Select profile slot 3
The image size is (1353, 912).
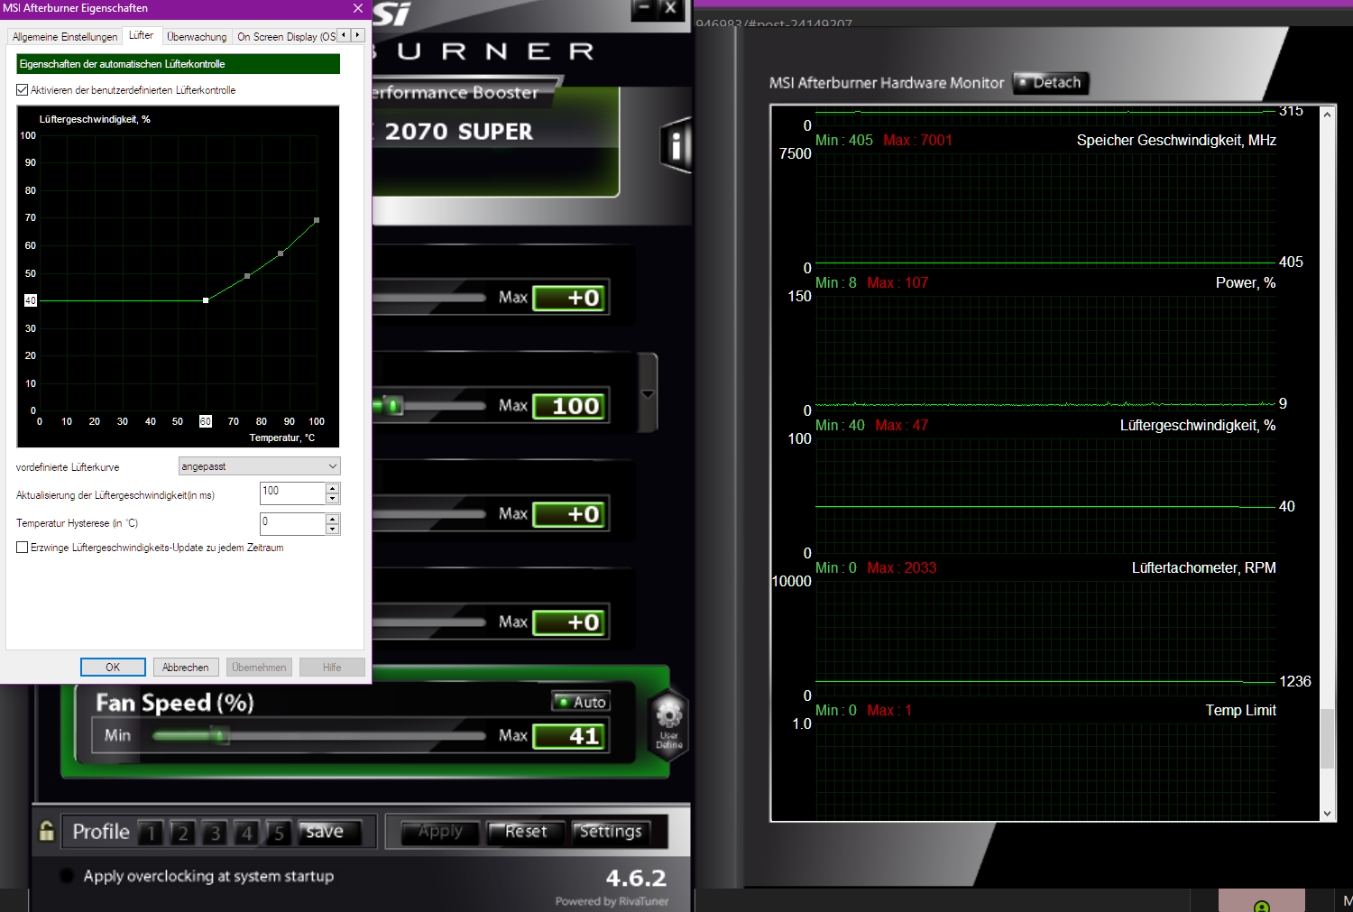(215, 833)
